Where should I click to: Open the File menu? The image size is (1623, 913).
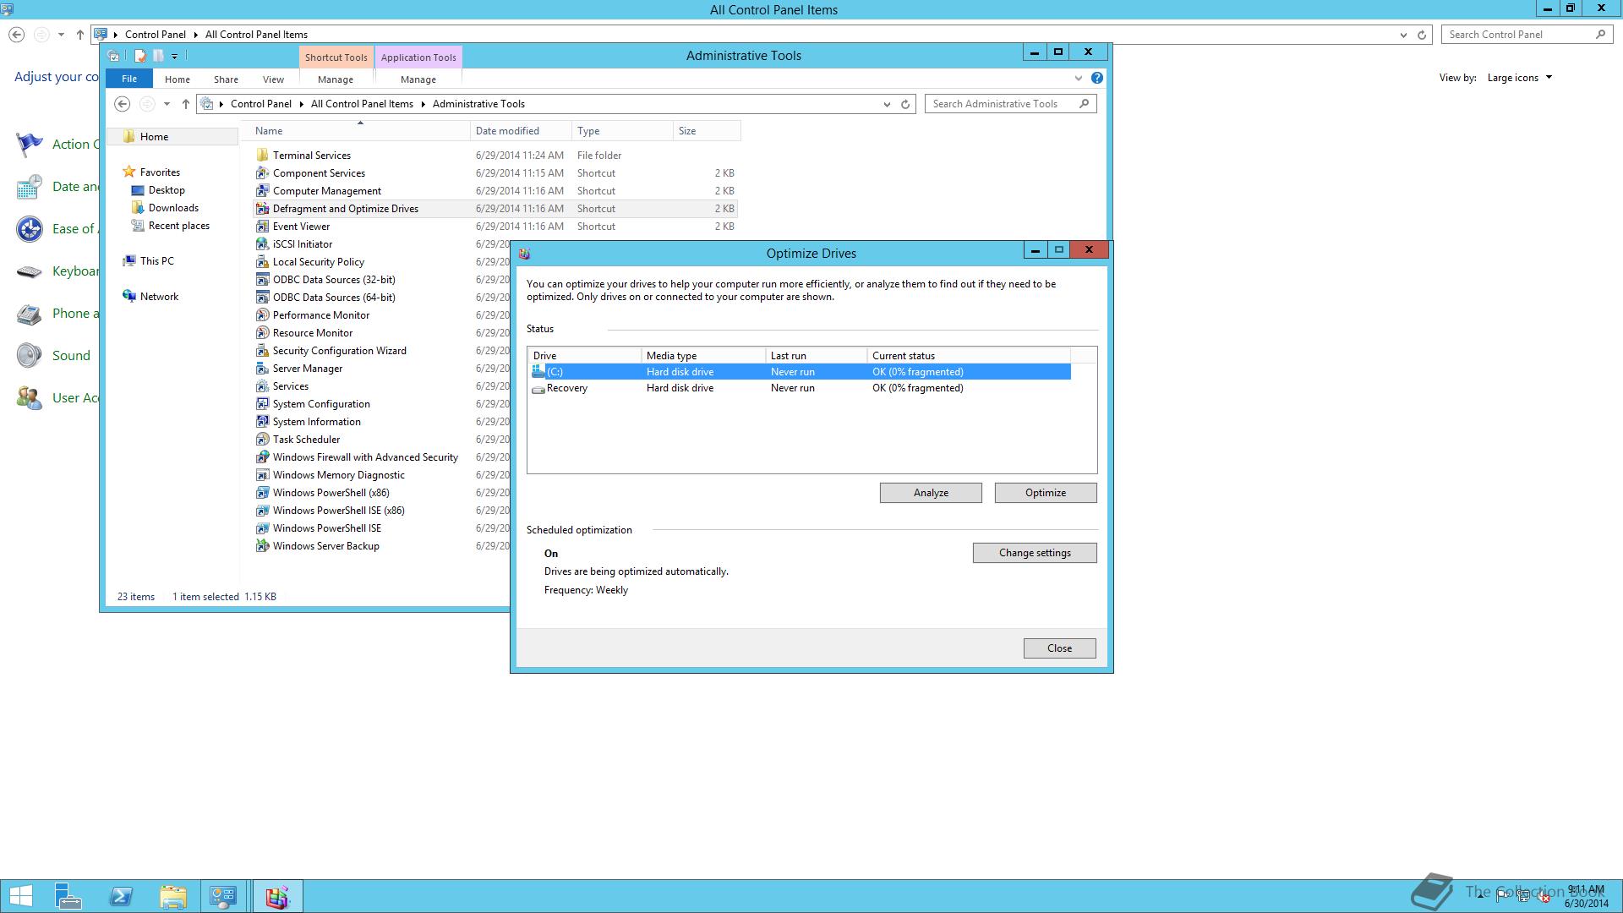[x=129, y=79]
